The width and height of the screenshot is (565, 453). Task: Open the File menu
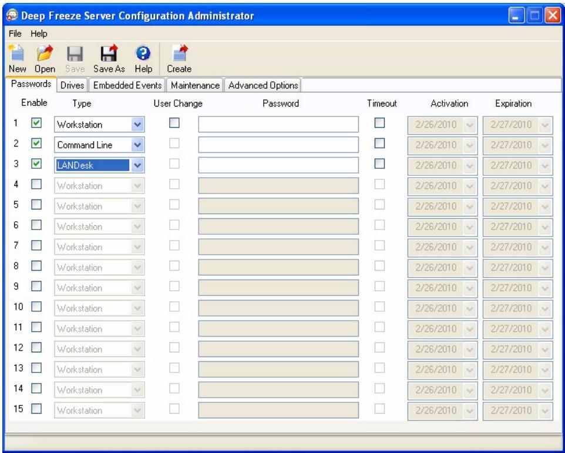pyautogui.click(x=15, y=34)
